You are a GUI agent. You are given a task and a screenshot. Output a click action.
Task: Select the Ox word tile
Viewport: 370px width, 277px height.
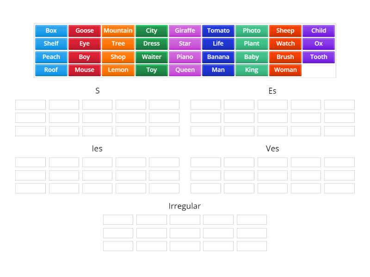point(319,44)
